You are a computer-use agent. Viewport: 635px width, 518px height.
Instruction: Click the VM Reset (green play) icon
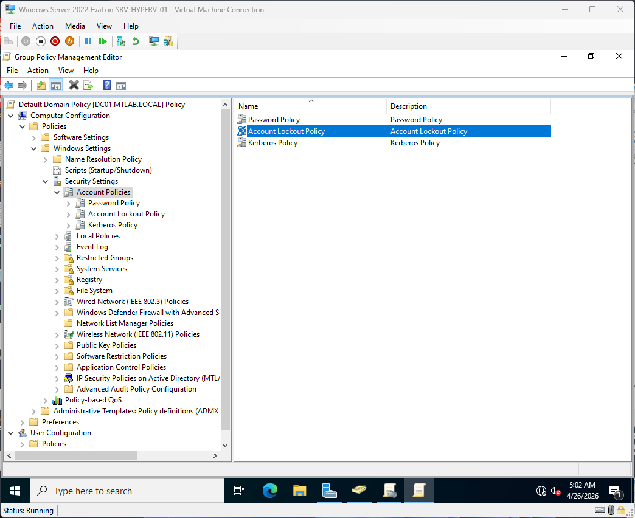click(x=103, y=41)
